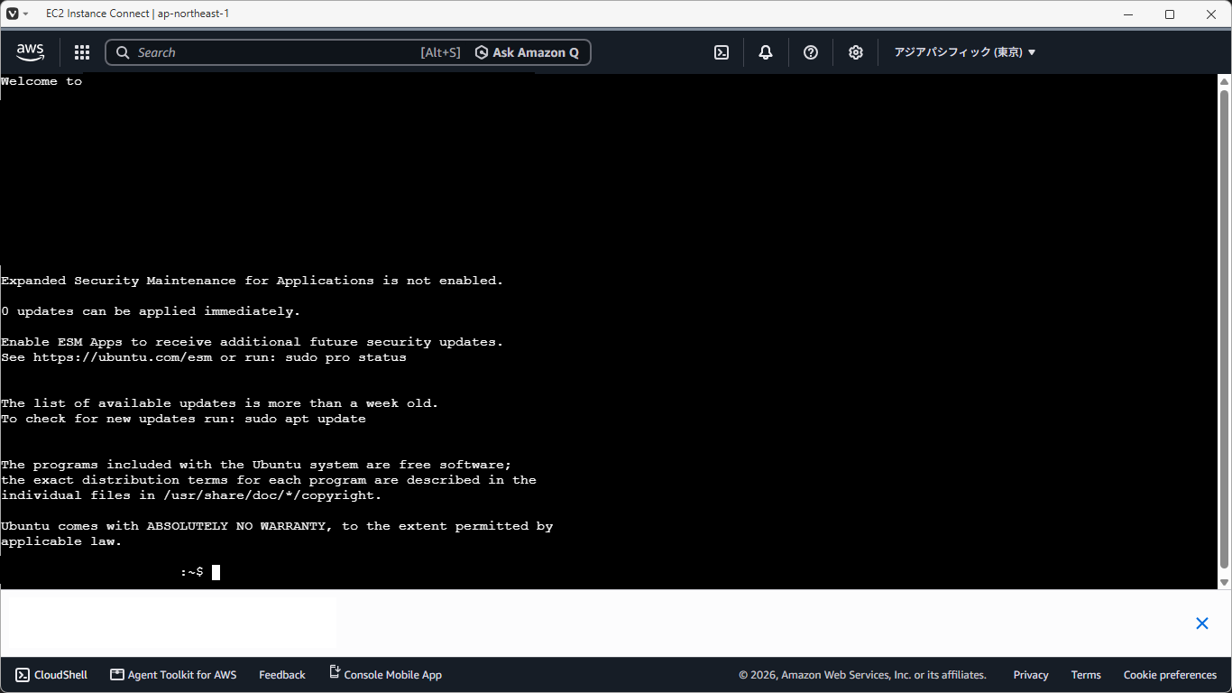1232x693 pixels.
Task: Click the Feedback link in the footer
Action: pos(282,675)
